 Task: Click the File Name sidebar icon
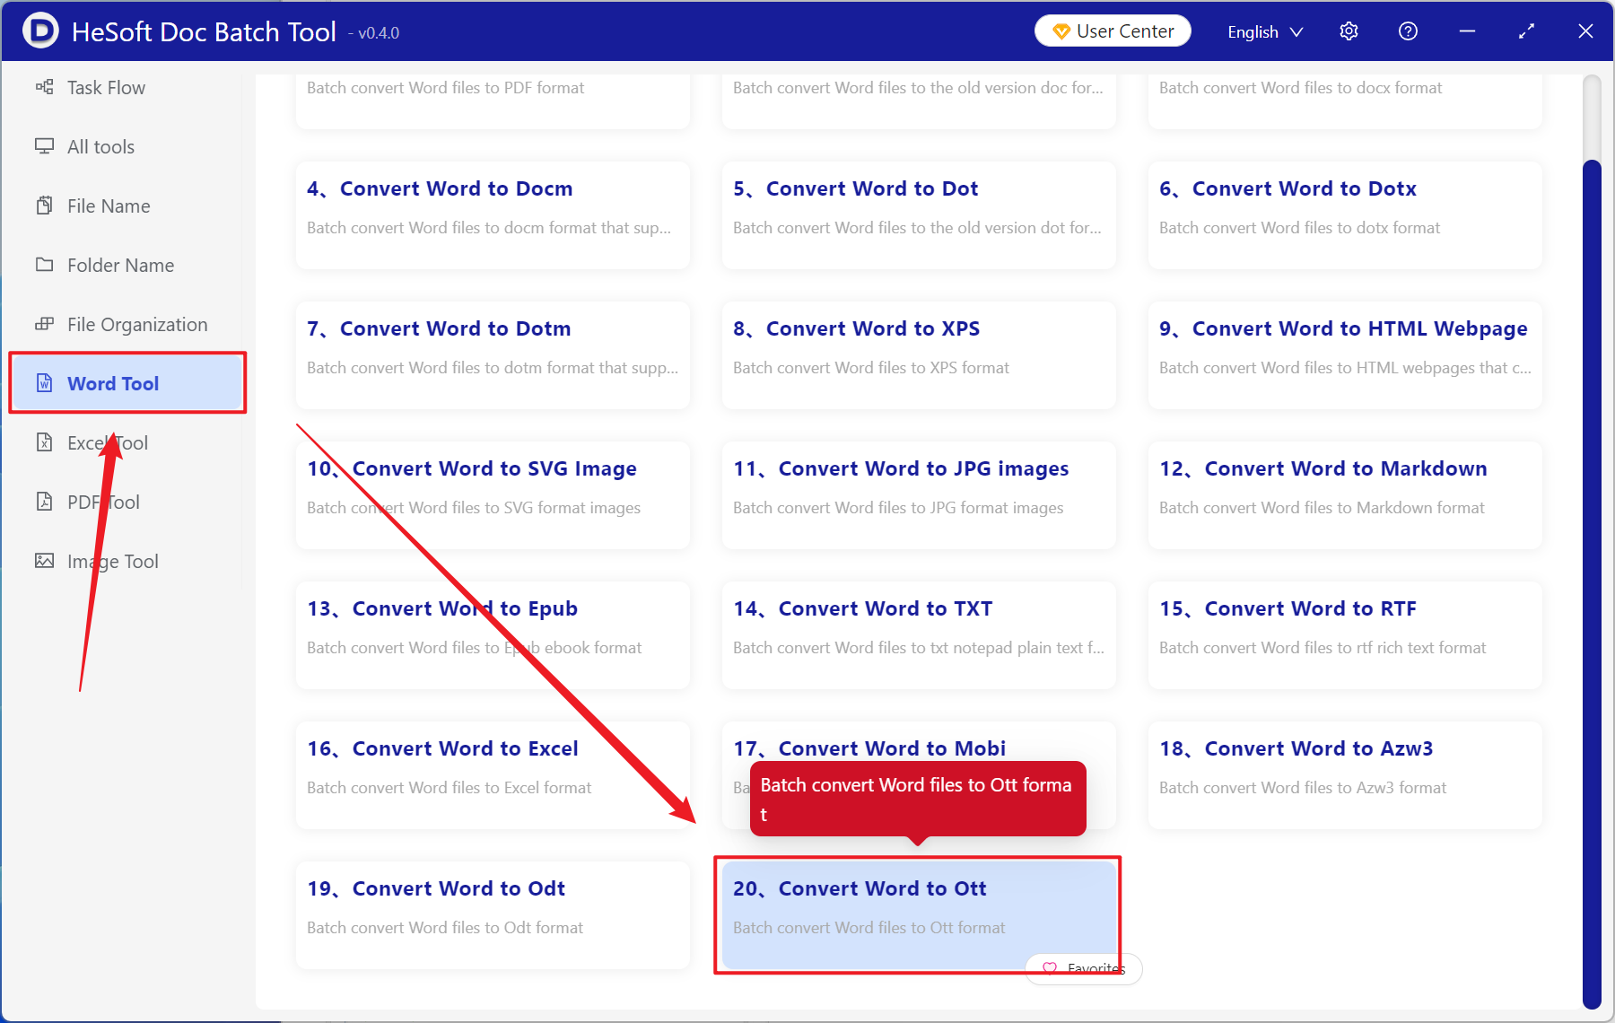coord(44,205)
